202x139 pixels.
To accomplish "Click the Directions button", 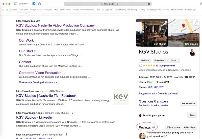I will point(159,60).
